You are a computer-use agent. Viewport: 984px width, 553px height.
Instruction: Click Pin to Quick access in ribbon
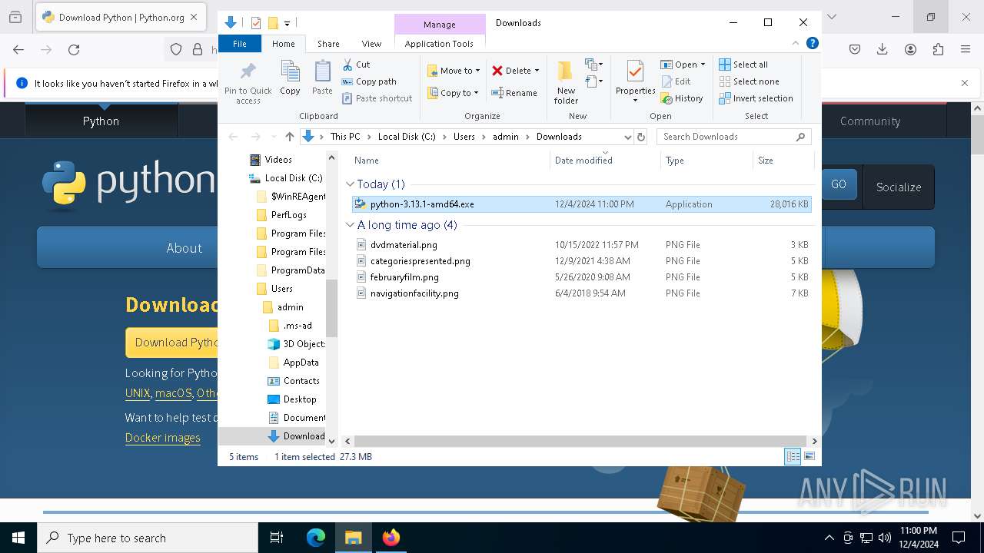click(248, 83)
